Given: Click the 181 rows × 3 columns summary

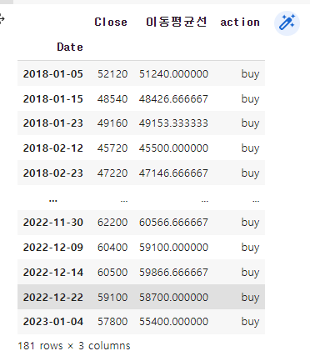Looking at the screenshot, I should (74, 346).
